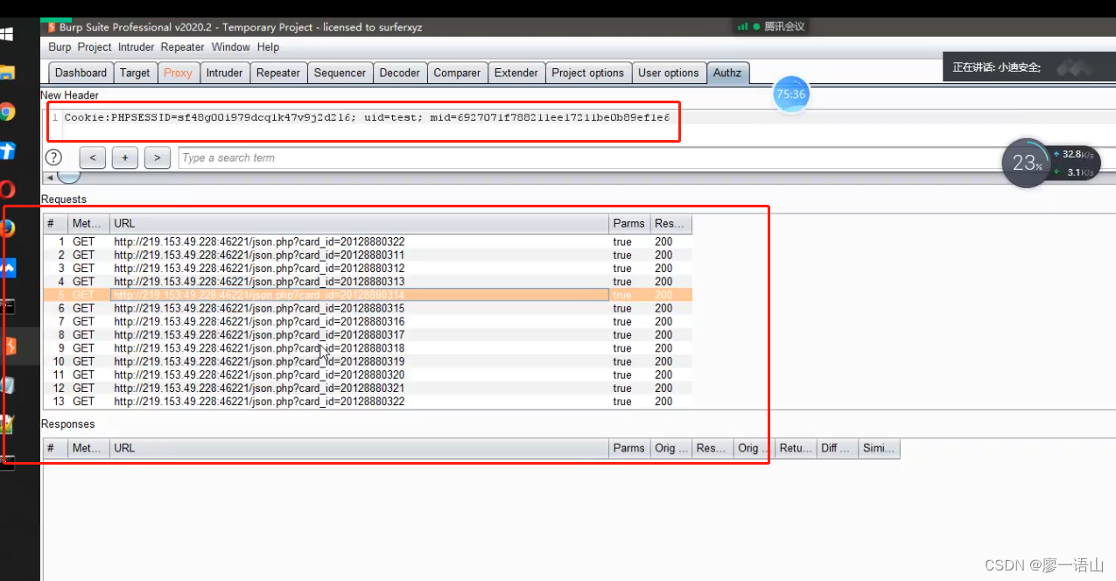
Task: Switch to the Dashboard tab
Action: (x=81, y=73)
